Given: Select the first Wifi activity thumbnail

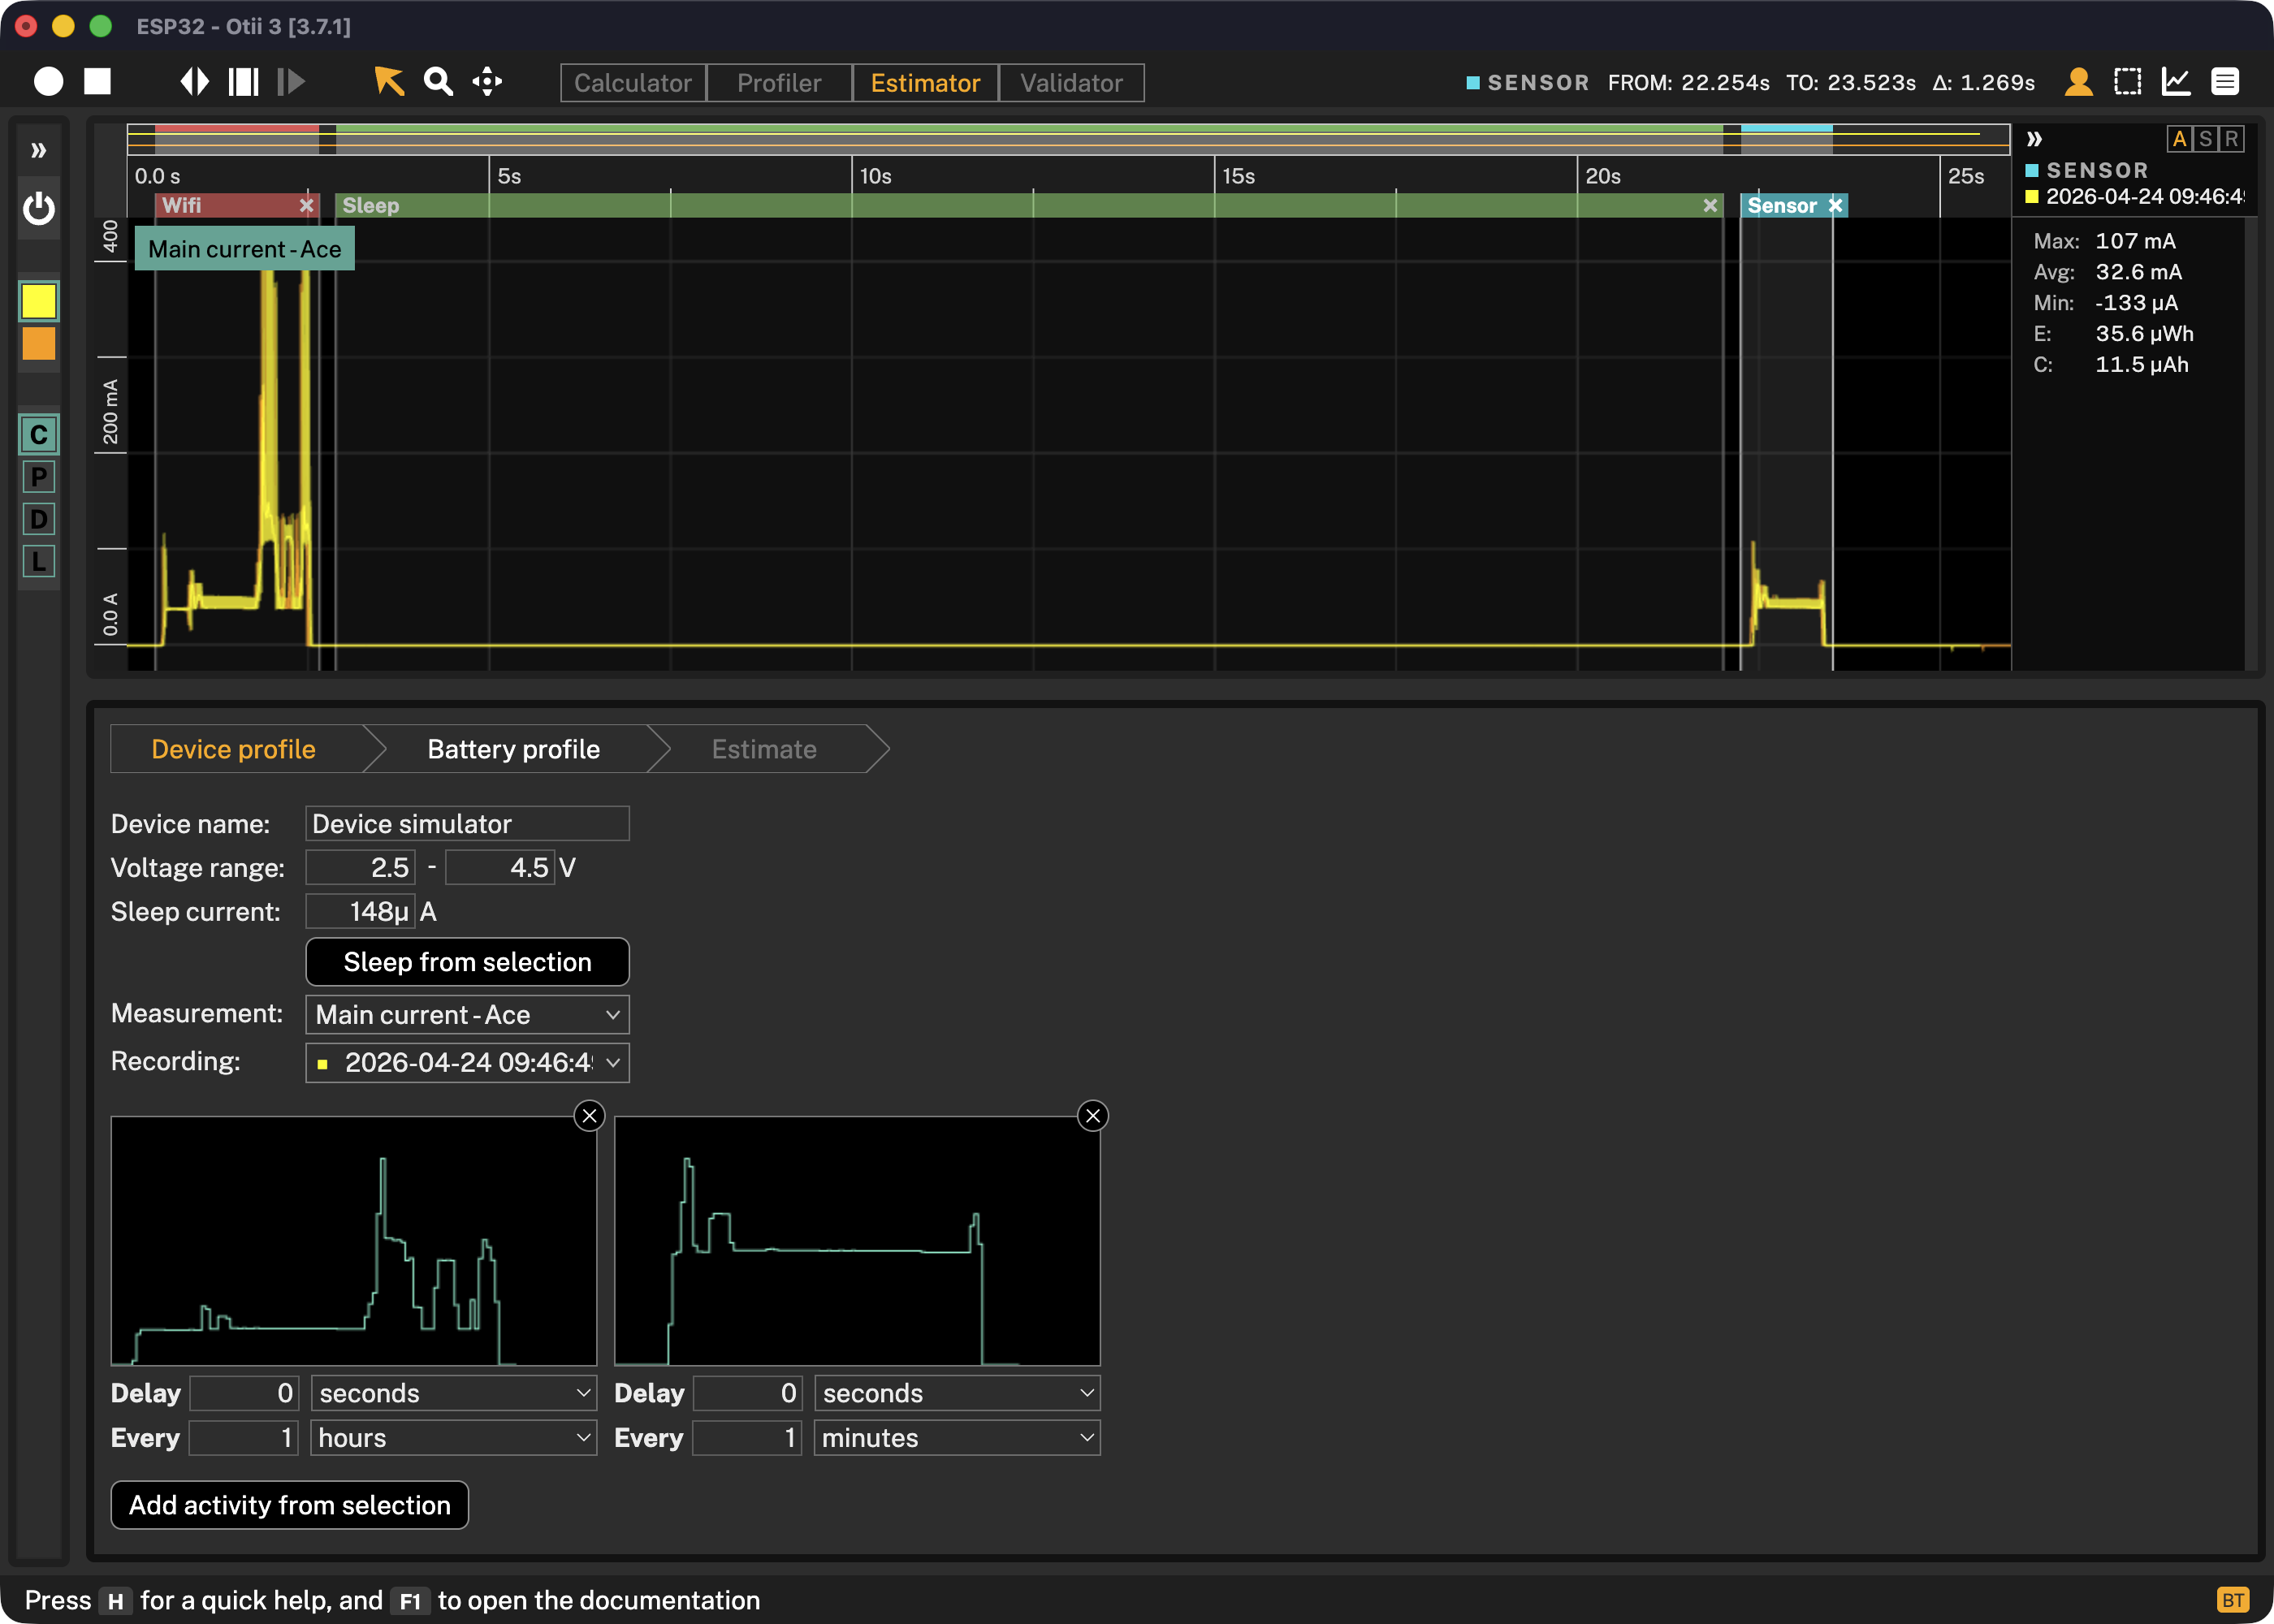Looking at the screenshot, I should 354,1241.
